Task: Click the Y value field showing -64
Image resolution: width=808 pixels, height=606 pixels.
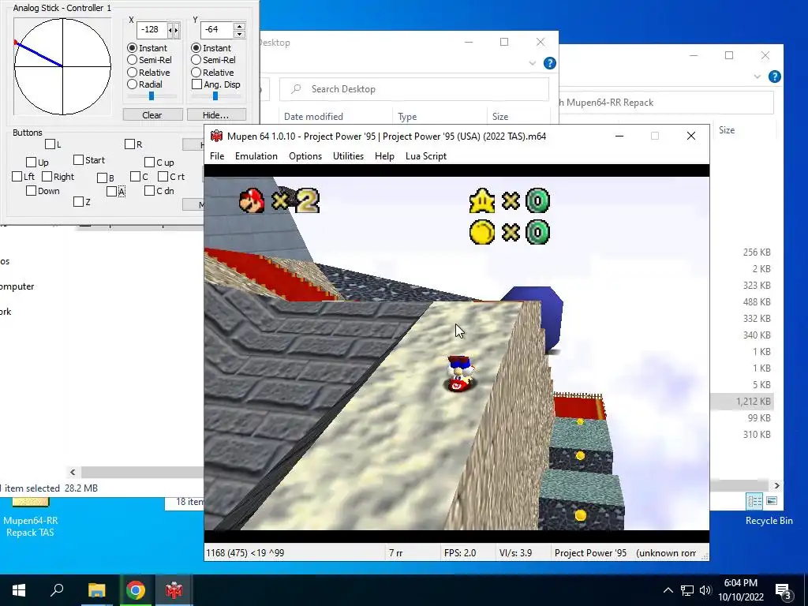Action: (x=216, y=30)
